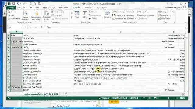Click Exporter button in background window

[114, 102]
